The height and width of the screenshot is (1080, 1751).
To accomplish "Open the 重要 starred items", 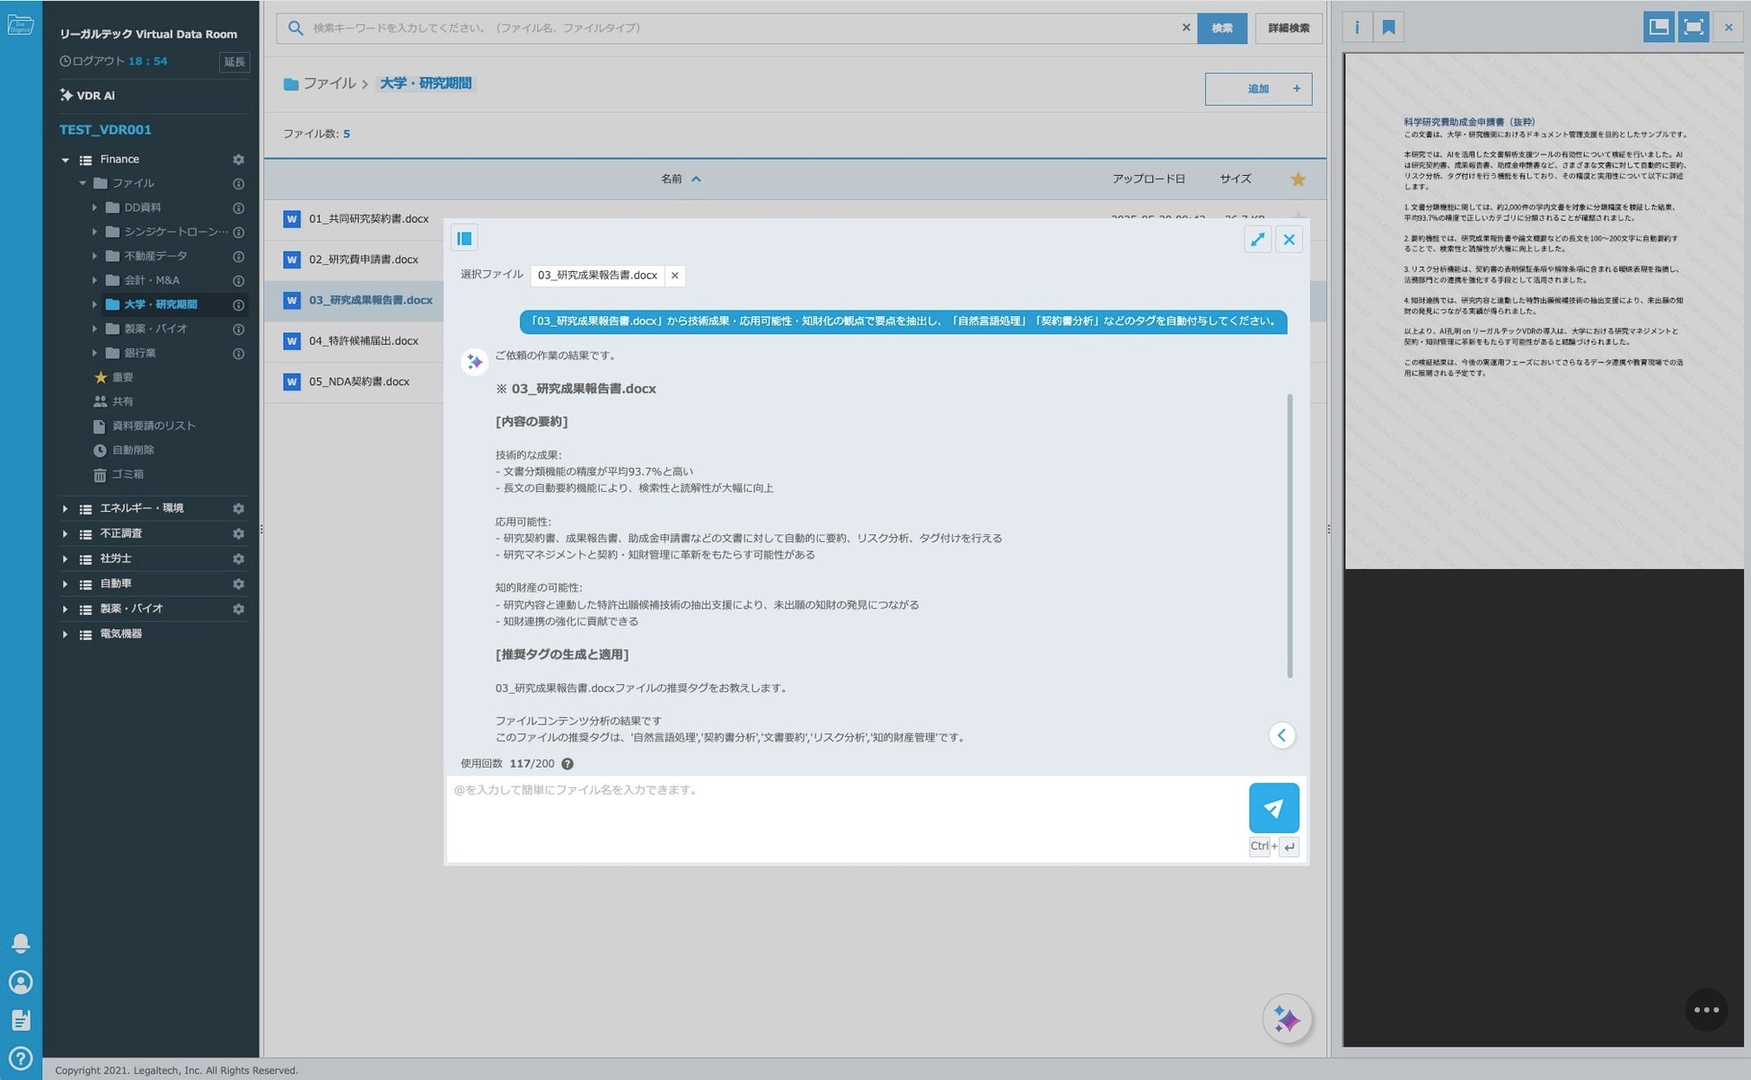I will pos(122,377).
